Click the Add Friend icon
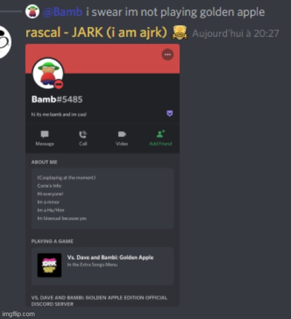 point(161,134)
